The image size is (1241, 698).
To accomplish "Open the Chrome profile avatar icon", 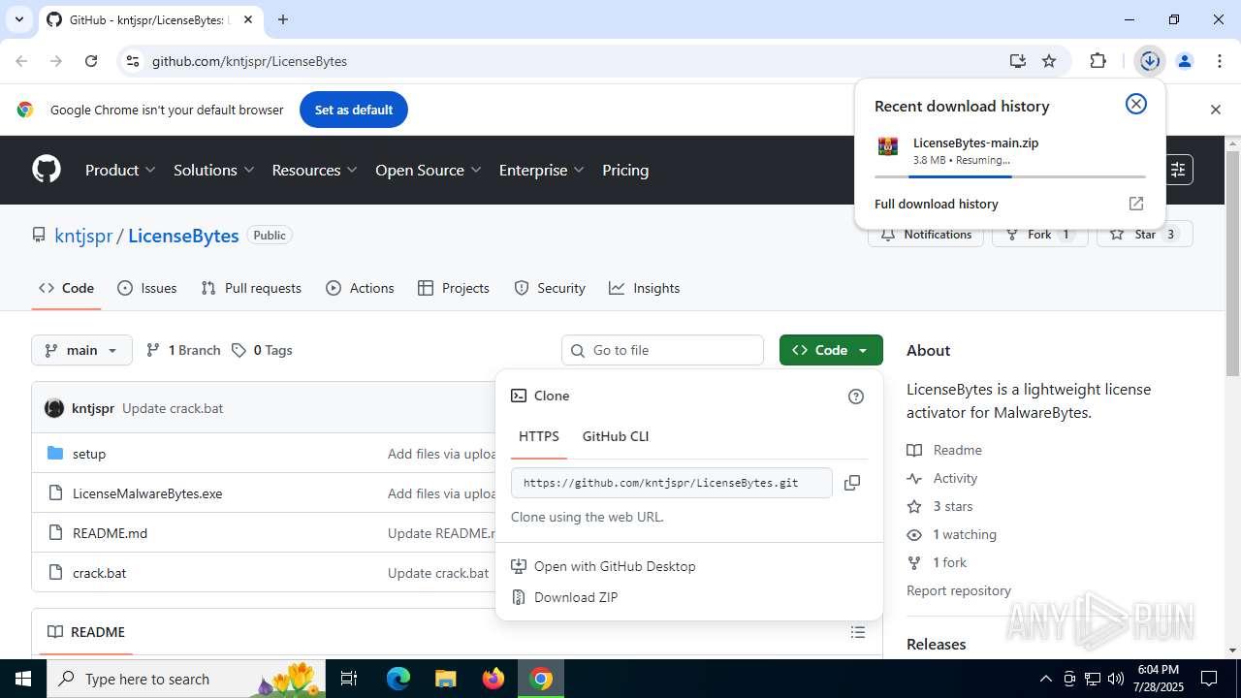I will tap(1185, 61).
